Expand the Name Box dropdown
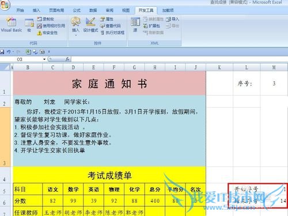This screenshot has height=216, width=288. (x=44, y=59)
